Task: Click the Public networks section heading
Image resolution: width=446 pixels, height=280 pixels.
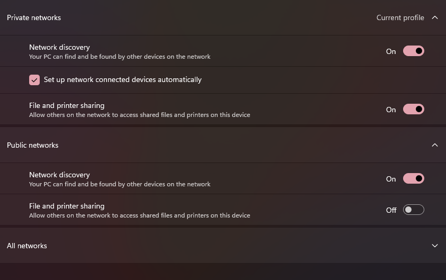Action: click(x=33, y=145)
